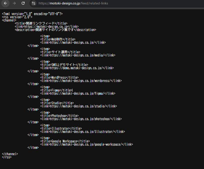The height and width of the screenshot is (169, 204).
Task: Click the link line ending in /photoshop/
Action: point(81,119)
